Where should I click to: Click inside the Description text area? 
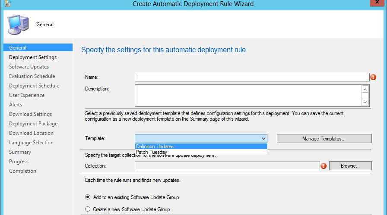248,95
